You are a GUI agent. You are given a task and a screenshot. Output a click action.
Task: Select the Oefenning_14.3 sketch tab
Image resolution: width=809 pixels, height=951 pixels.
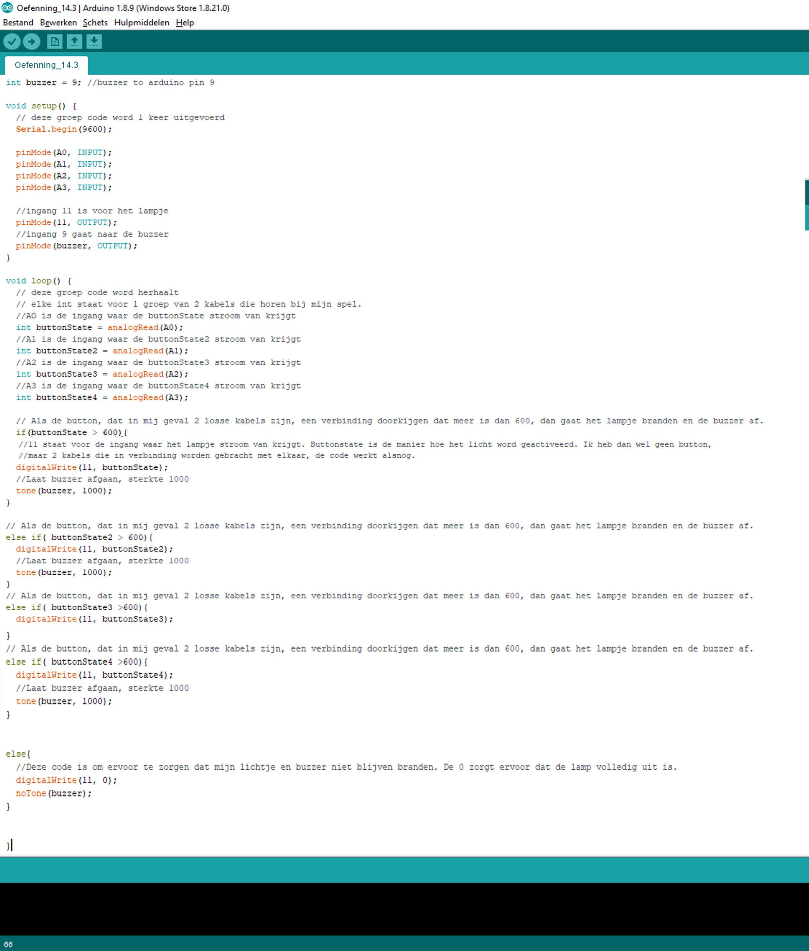click(46, 65)
